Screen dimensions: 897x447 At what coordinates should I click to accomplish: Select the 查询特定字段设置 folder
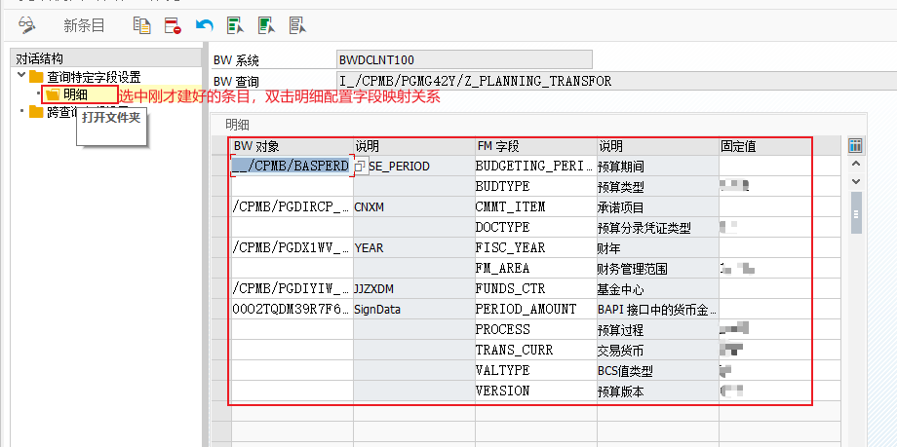click(85, 77)
